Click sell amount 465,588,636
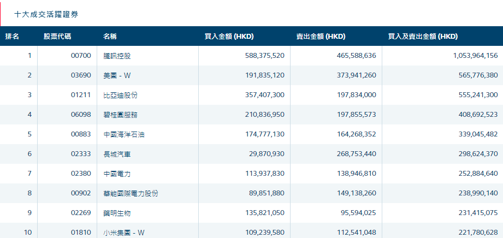Image resolution: width=503 pixels, height=238 pixels. (357, 56)
